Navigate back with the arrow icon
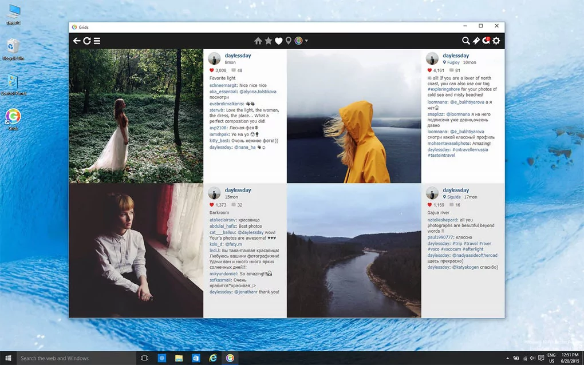This screenshot has width=584, height=365. coord(76,41)
